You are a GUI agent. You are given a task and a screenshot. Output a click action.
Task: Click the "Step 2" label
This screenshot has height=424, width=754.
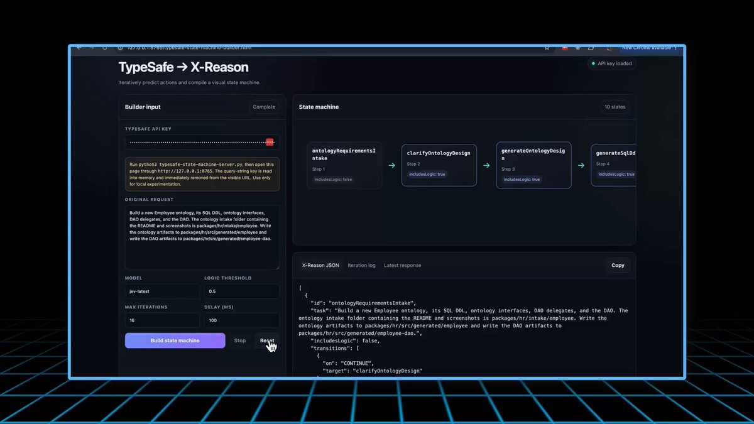414,164
